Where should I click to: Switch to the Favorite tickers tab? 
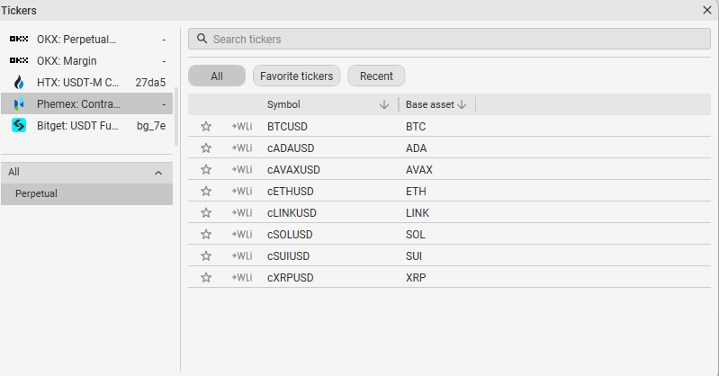pos(296,76)
